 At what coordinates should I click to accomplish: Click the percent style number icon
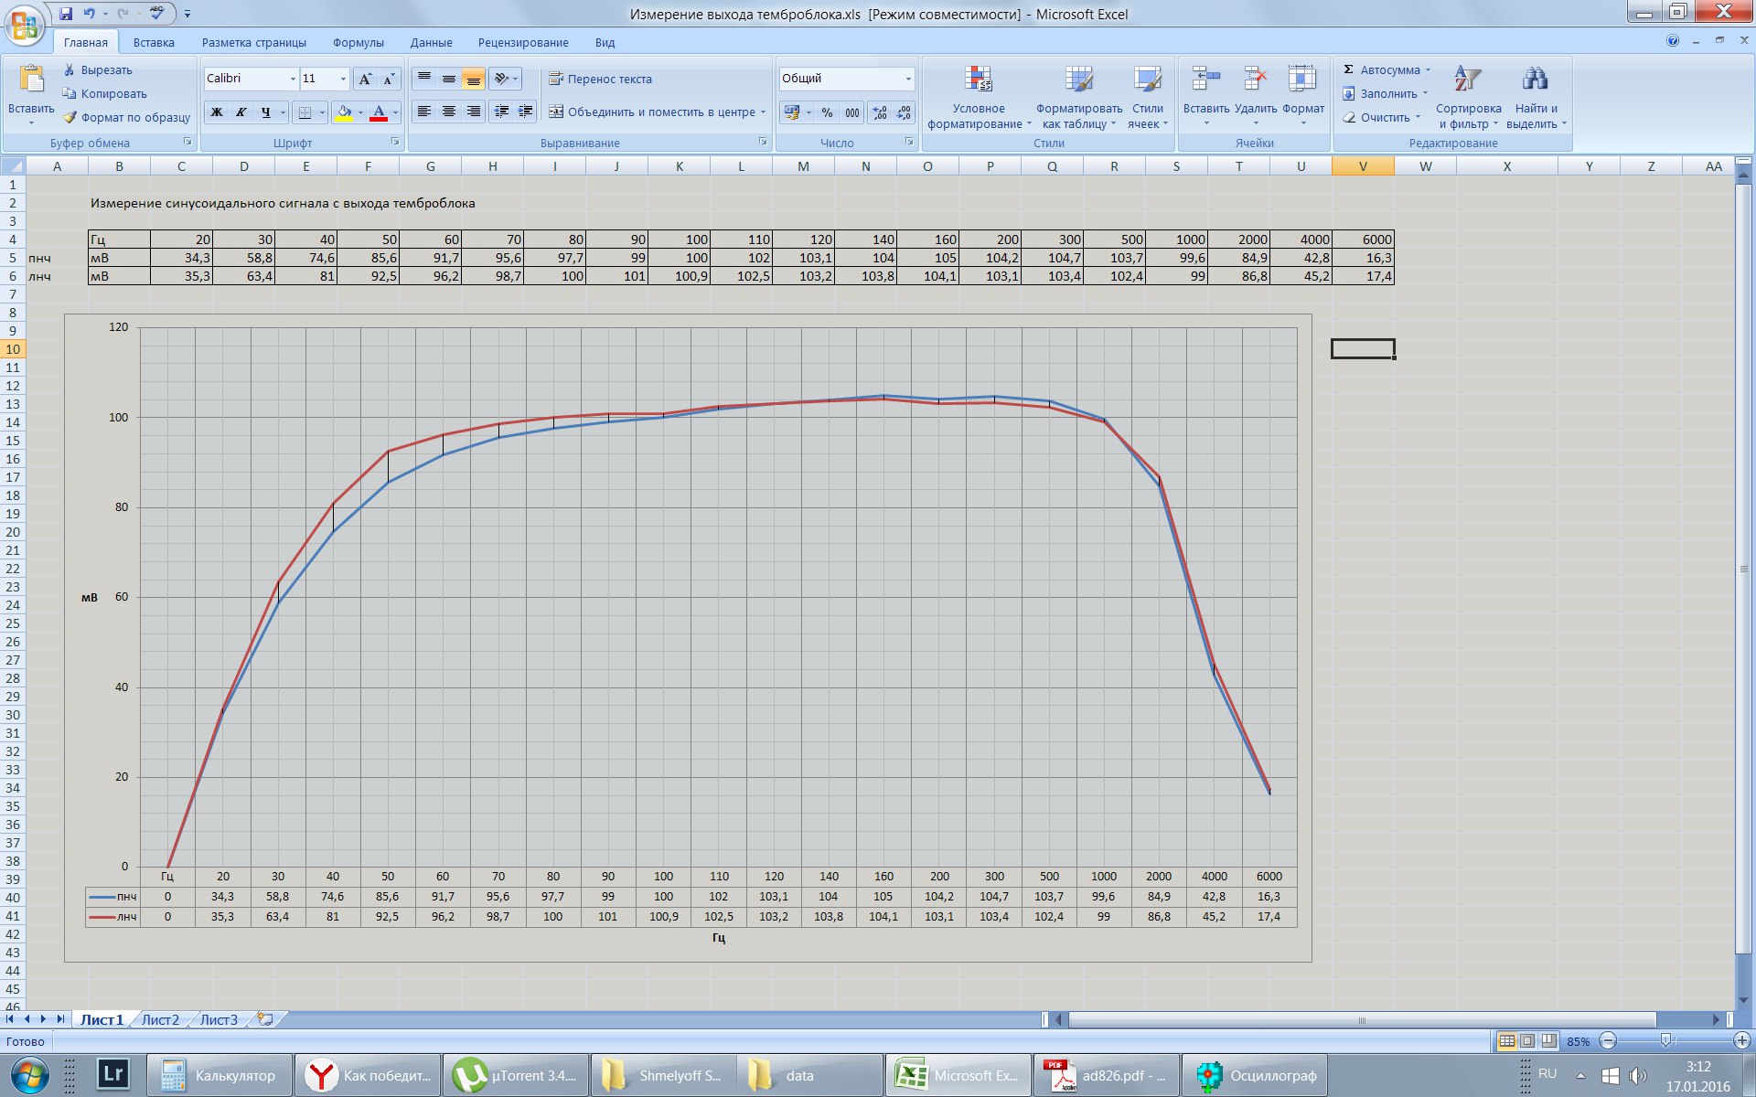pos(827,112)
